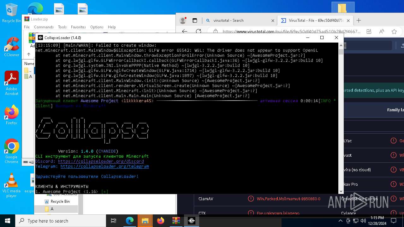Screen dimensions: 404x227
Task: Click the taskbar clock showing 1:15 PM
Action: click(x=377, y=221)
